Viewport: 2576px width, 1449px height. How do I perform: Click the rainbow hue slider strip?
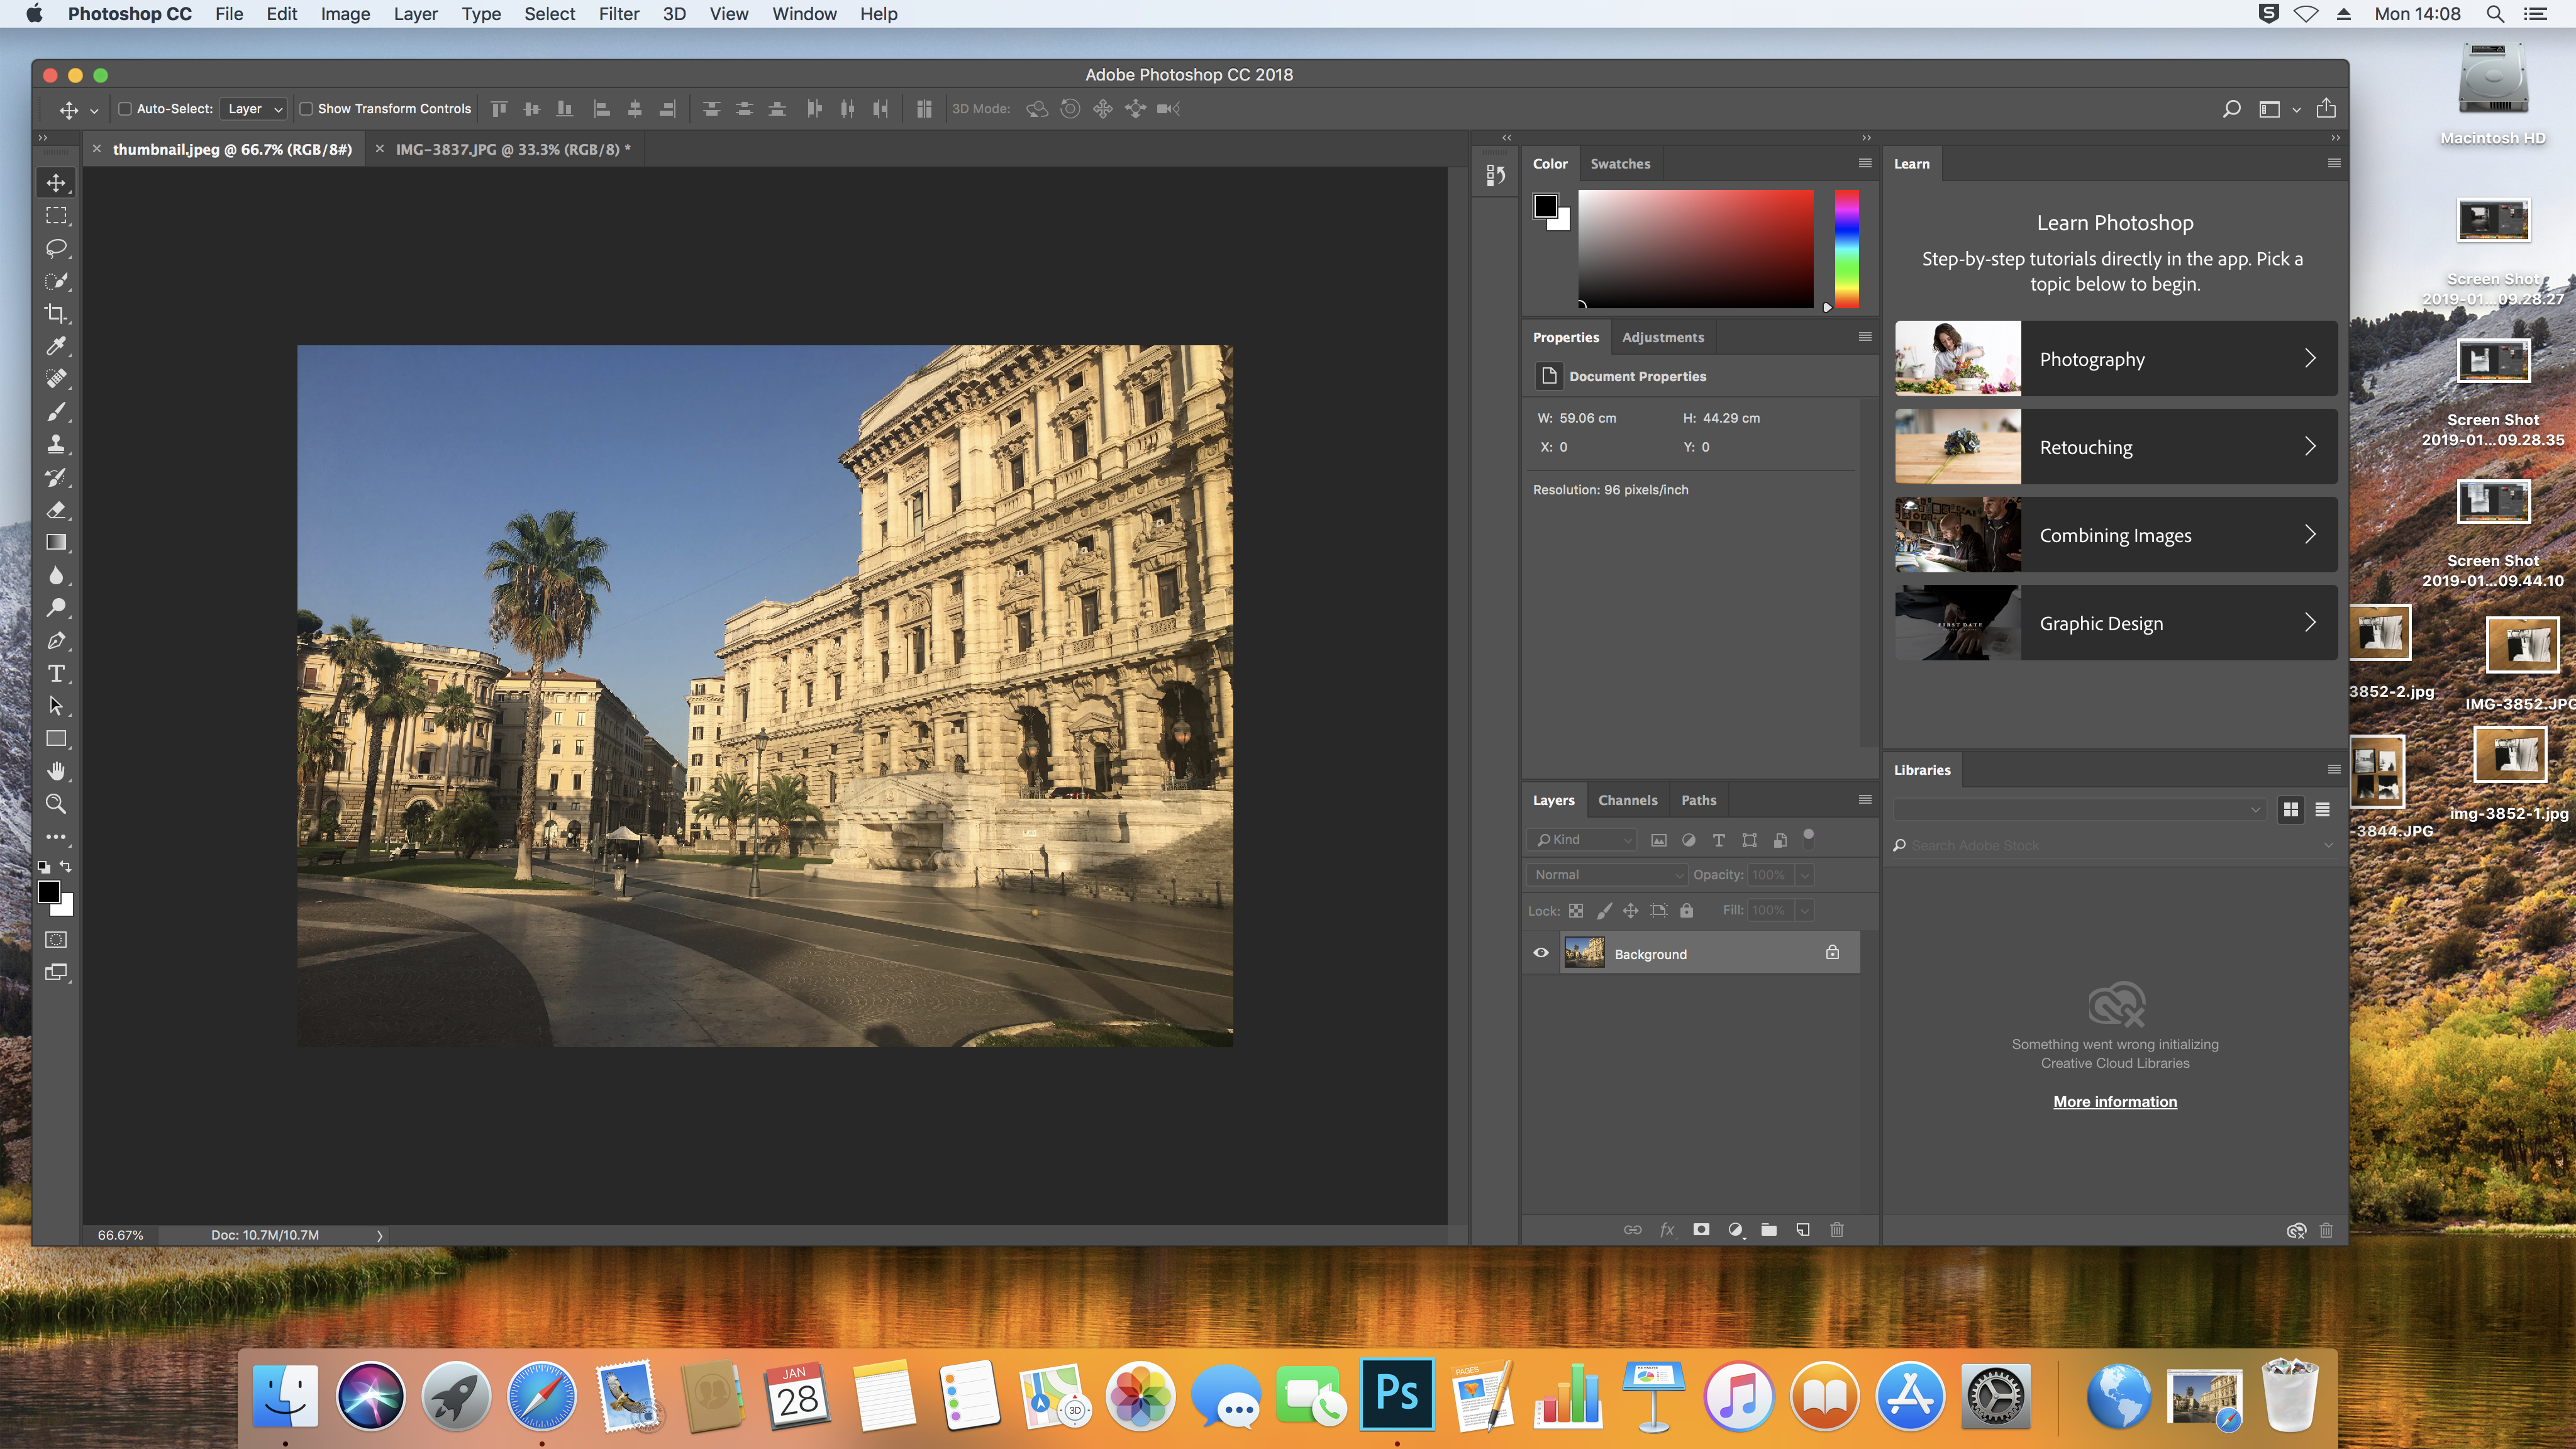coord(1846,248)
